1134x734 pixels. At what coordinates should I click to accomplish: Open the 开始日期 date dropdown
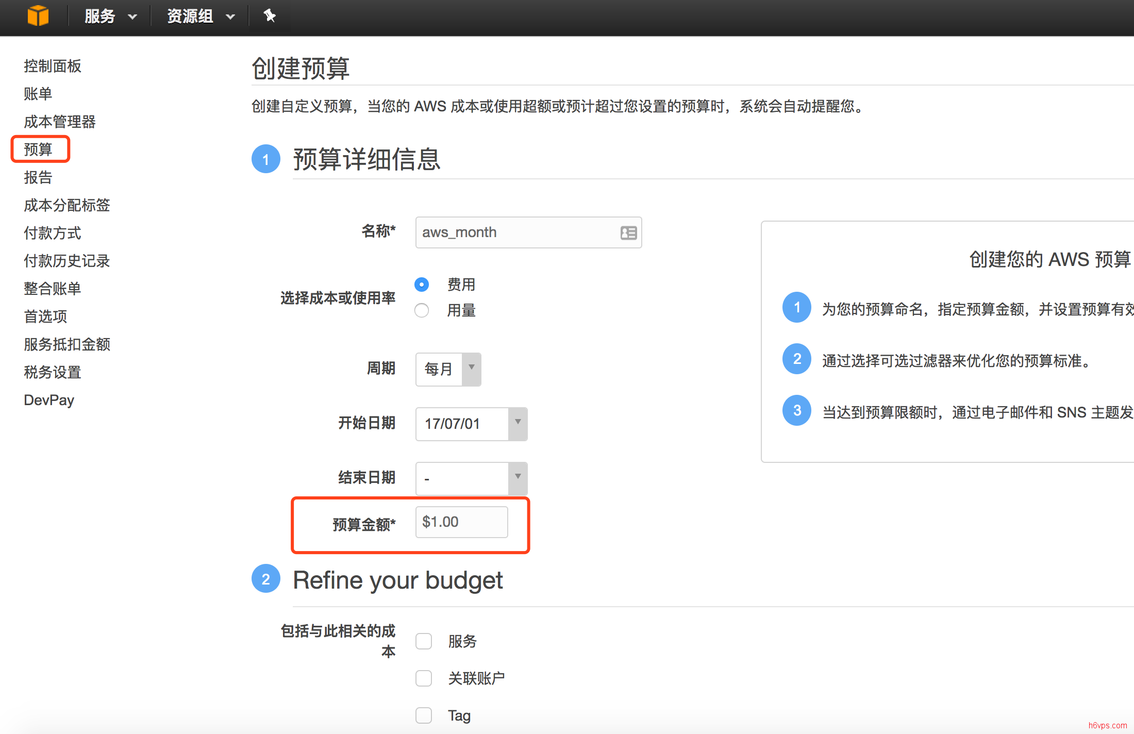[x=472, y=424]
